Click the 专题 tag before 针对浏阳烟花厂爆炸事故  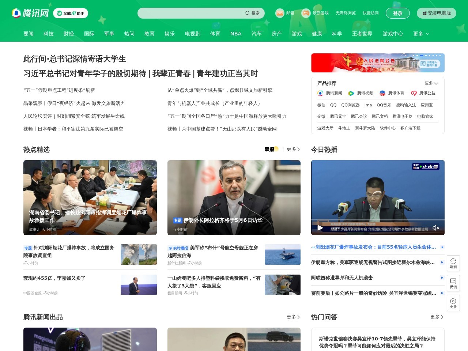click(28, 248)
